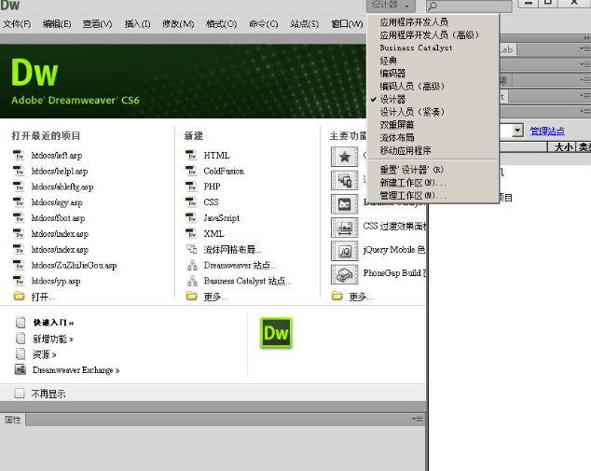This screenshot has height=471, width=591.
Task: Open the 修改(M) menu
Action: click(x=178, y=24)
